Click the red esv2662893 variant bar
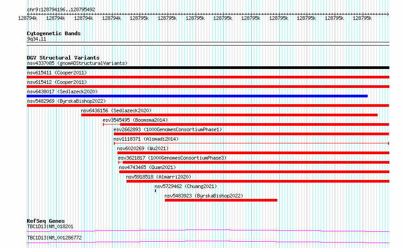The height and width of the screenshot is (248, 402). [251, 134]
